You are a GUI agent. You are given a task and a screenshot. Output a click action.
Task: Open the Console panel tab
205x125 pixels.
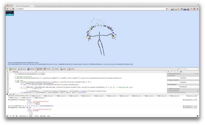(71, 69)
